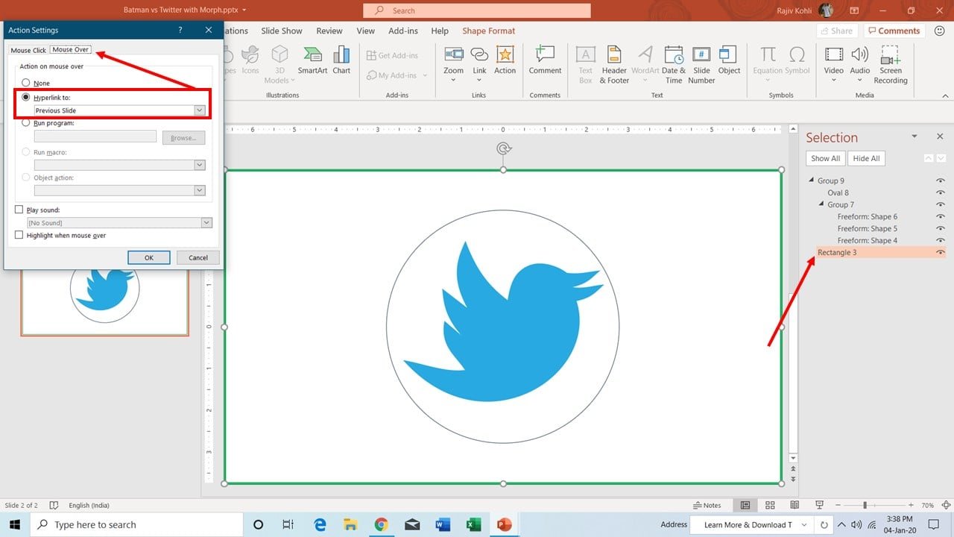954x537 pixels.
Task: Insert a Chart from ribbon
Action: pos(341,60)
